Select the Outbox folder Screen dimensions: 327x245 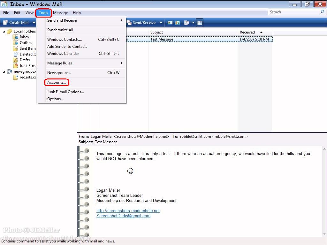26,43
